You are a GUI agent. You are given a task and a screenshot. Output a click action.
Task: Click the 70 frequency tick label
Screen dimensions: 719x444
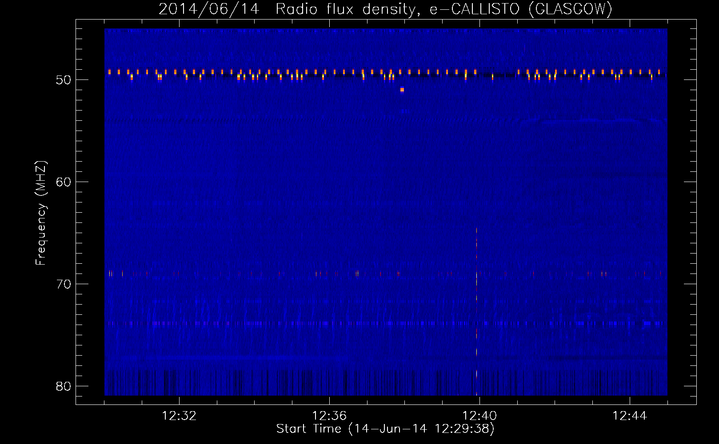(64, 284)
